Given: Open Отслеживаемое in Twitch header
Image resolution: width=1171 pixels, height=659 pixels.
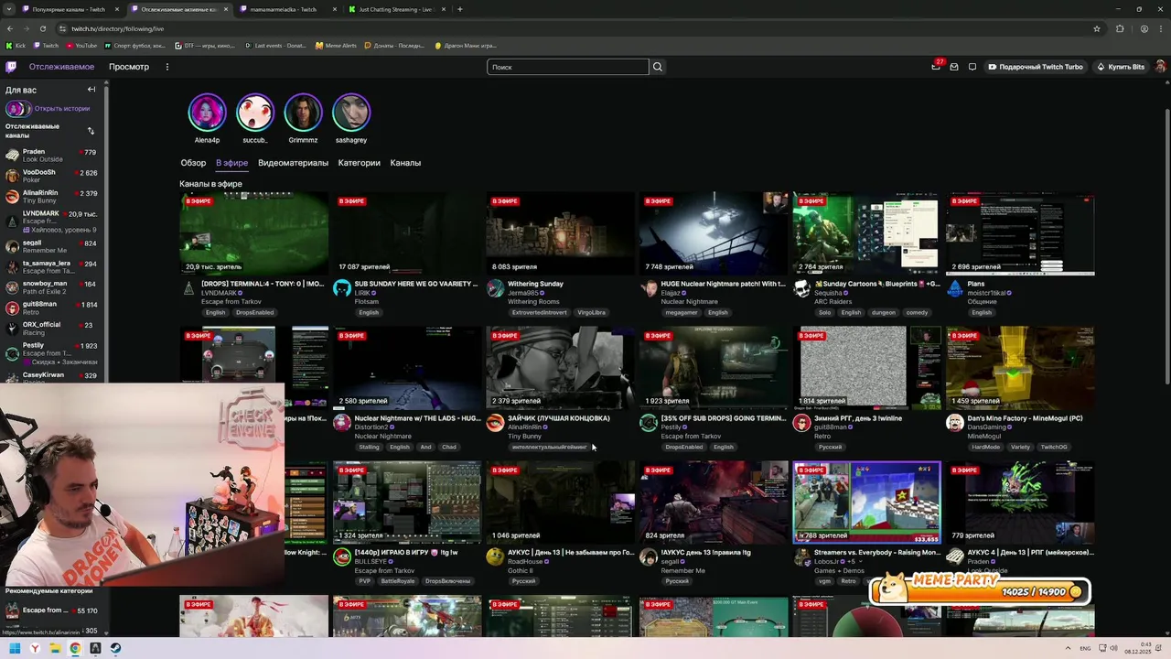Looking at the screenshot, I should click(x=61, y=67).
